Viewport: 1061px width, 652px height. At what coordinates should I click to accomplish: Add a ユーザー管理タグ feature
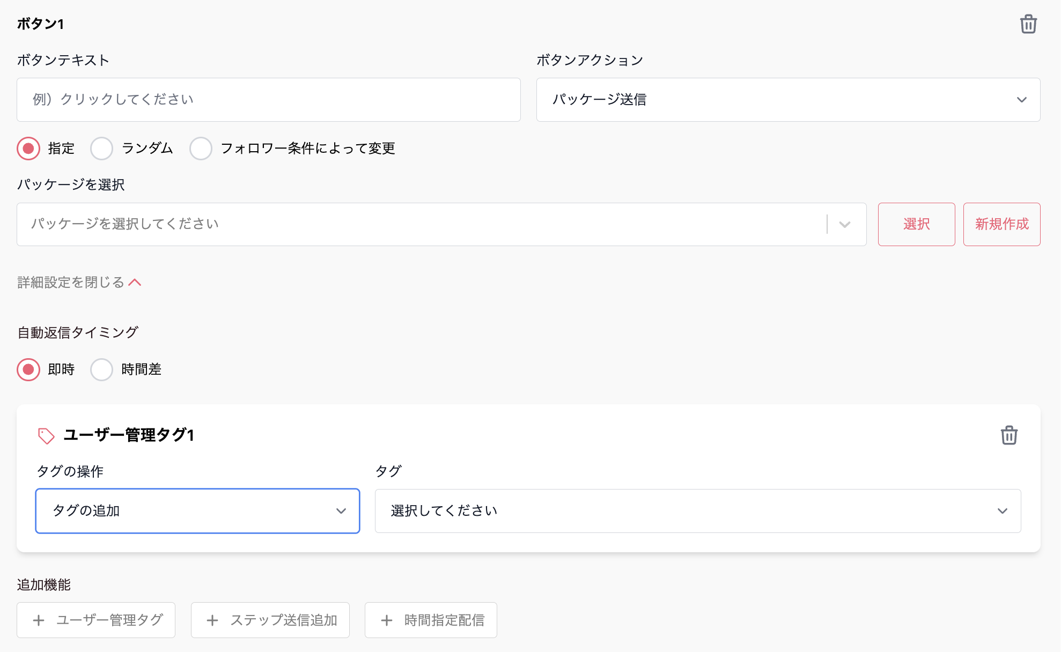pos(96,620)
